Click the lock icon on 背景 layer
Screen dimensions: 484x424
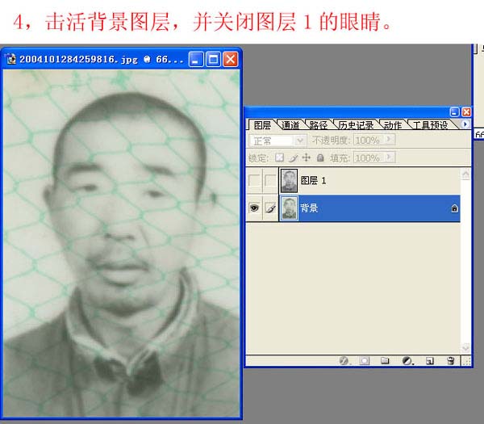454,208
